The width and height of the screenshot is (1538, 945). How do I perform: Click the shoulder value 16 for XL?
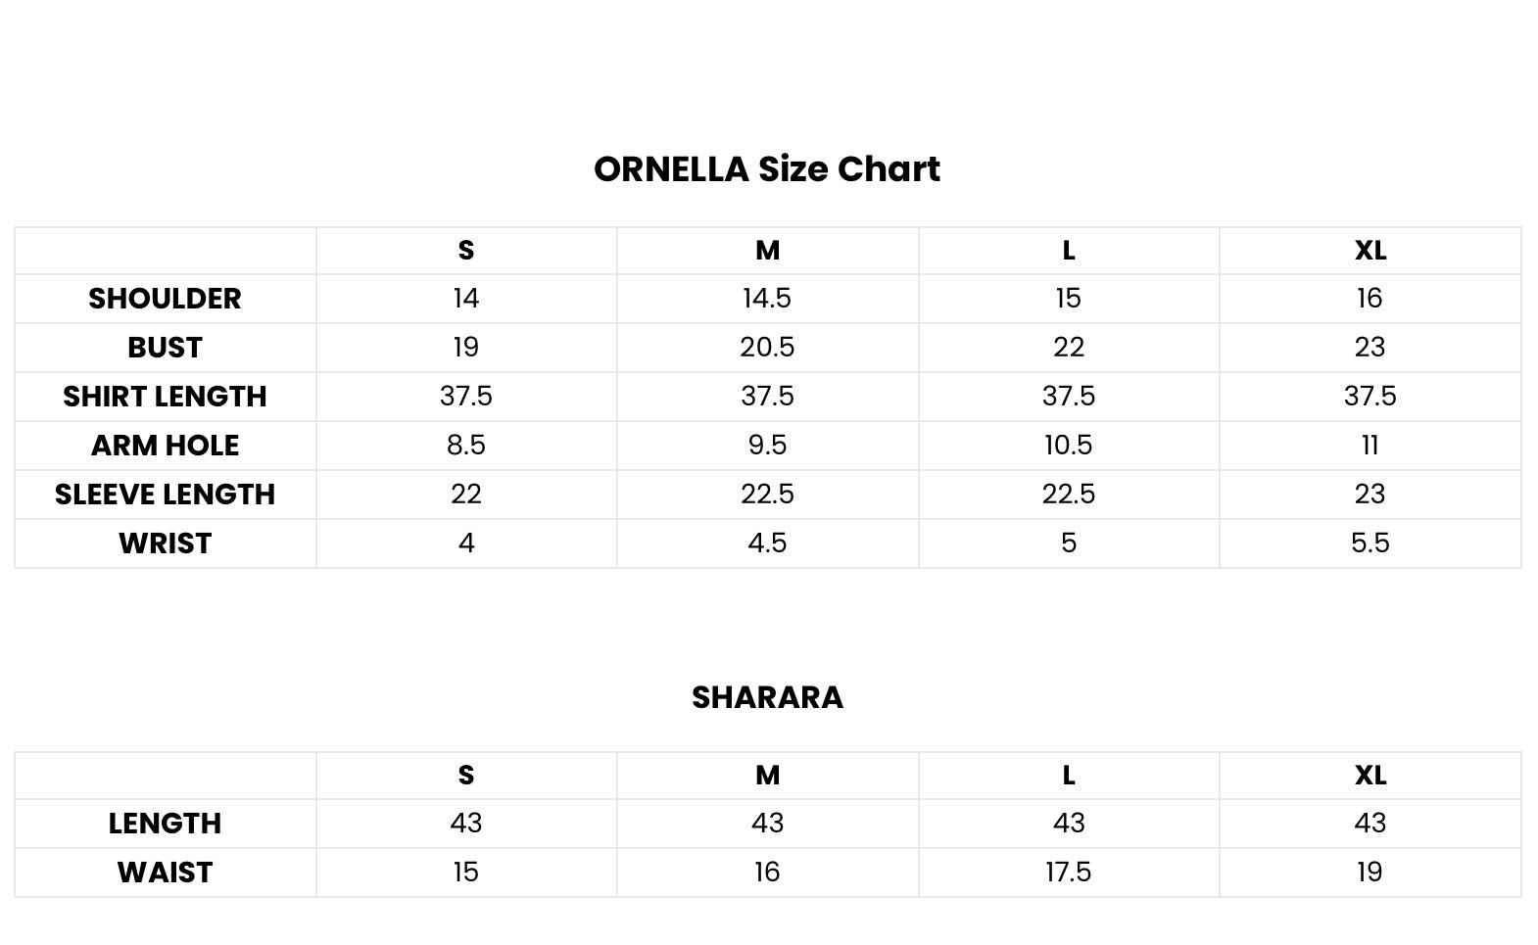click(x=1370, y=299)
